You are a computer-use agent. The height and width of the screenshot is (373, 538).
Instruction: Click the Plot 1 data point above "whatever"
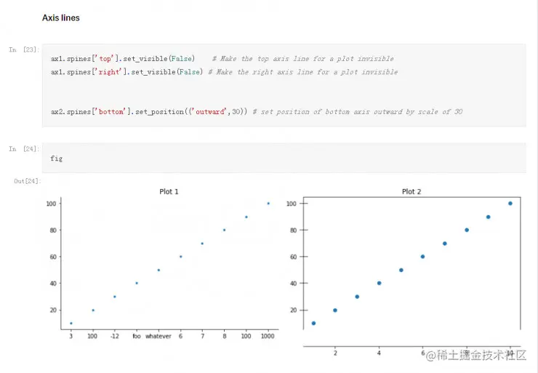pyautogui.click(x=158, y=270)
